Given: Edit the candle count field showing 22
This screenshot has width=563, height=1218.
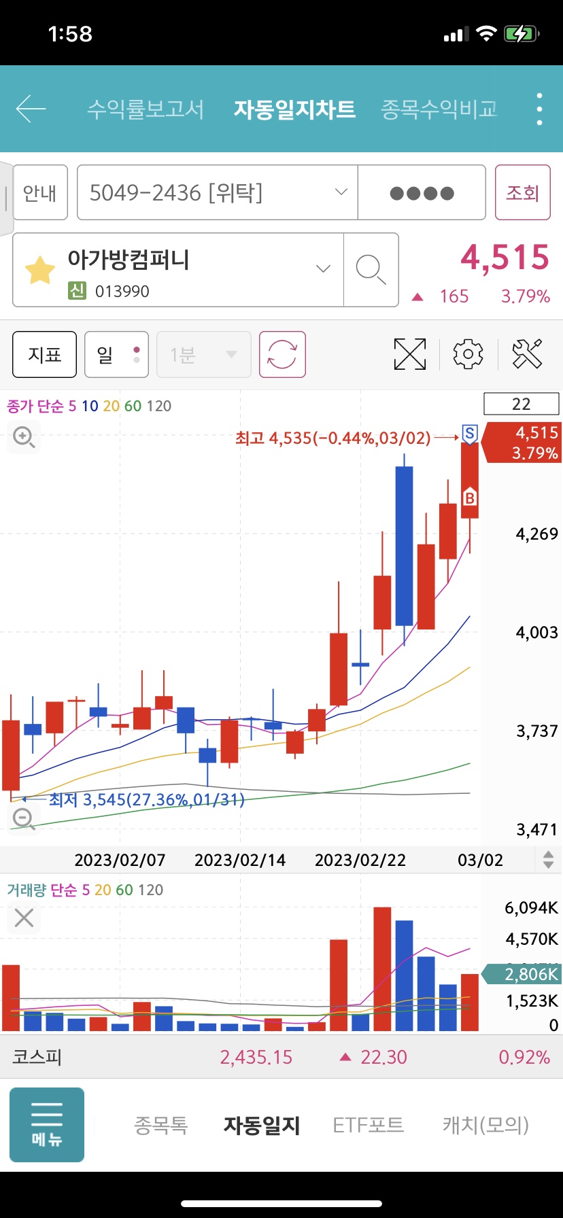Looking at the screenshot, I should pos(522,404).
